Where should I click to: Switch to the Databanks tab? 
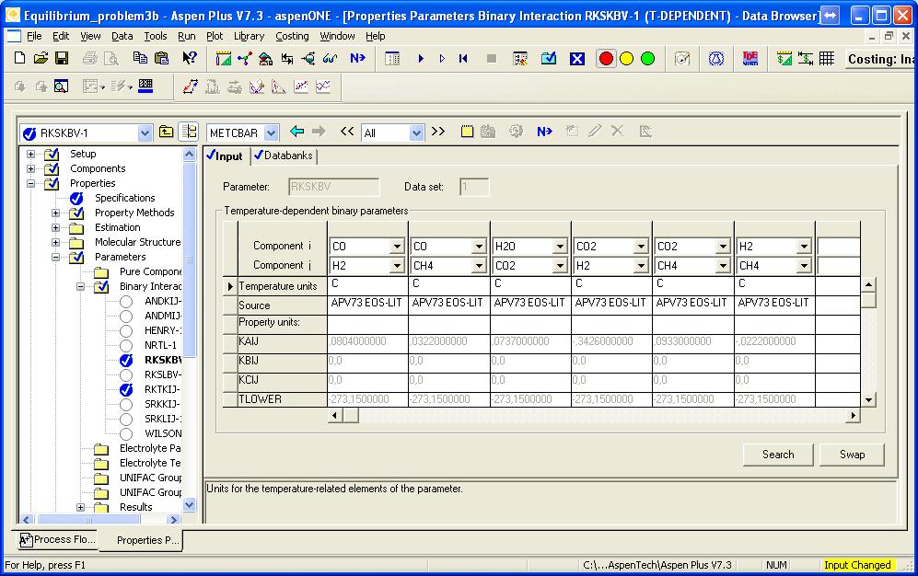(x=284, y=156)
